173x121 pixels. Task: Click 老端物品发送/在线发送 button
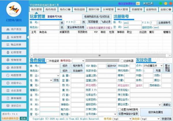pyautogui.click(x=97, y=17)
